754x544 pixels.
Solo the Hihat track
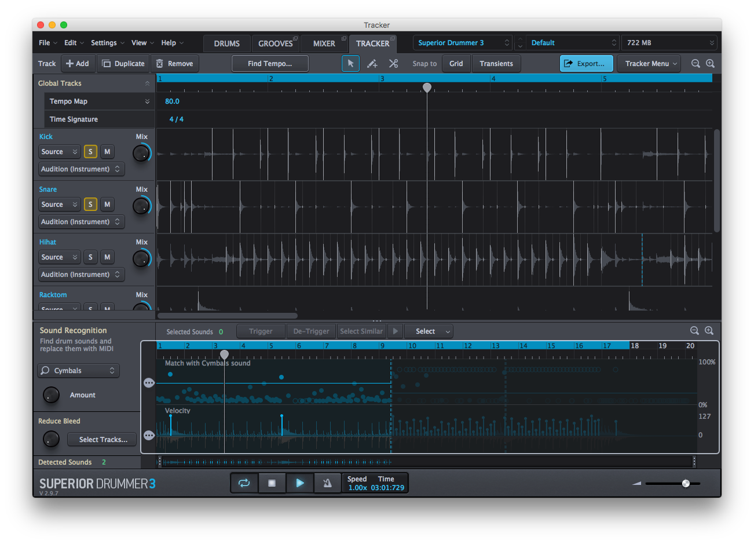[x=90, y=257]
